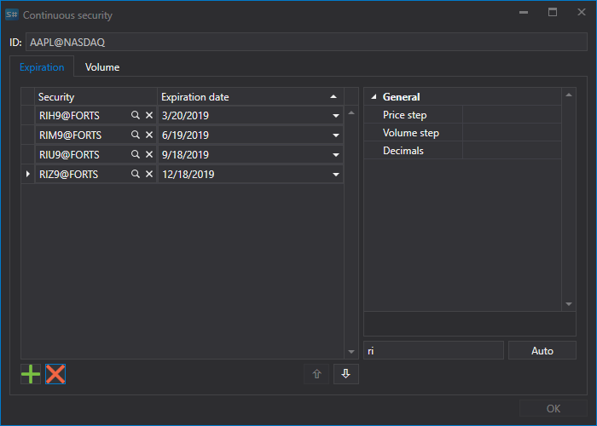Click the Volume step property label

click(x=411, y=133)
